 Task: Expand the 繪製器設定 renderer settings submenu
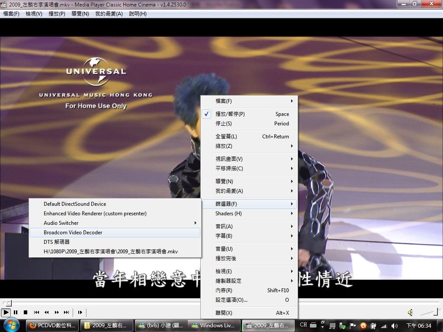tap(249, 281)
